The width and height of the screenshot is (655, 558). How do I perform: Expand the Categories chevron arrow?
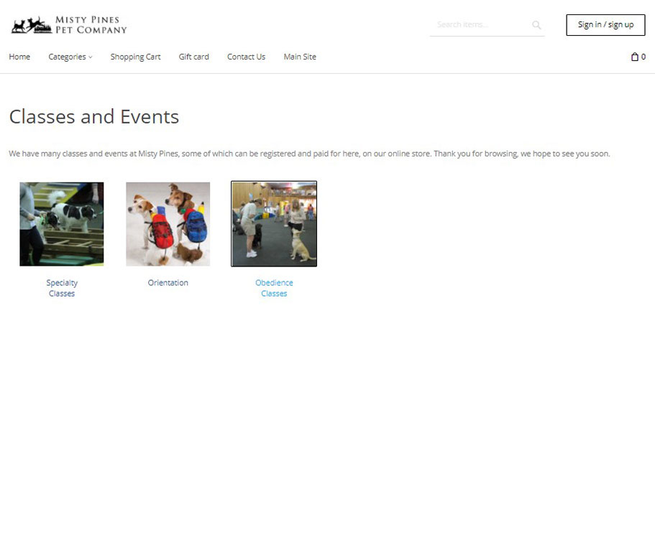91,57
